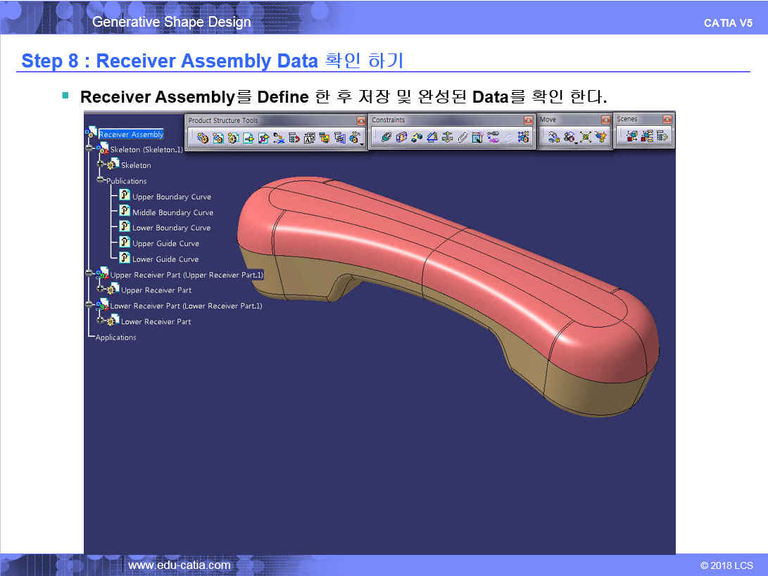Click the New Component icon in Product Structure Tools
768x576 pixels.
203,138
